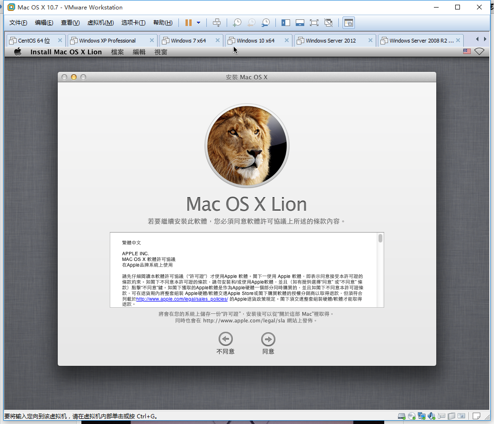Enter full screen mode from toolbar
Screen dimensions: 494x424
click(x=314, y=23)
